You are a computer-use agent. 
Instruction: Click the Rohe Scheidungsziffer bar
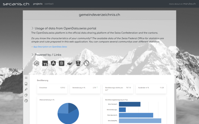(x=122, y=110)
